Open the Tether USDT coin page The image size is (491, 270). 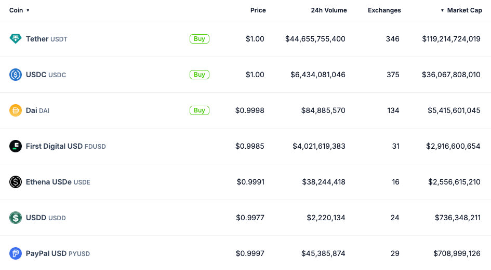point(46,39)
